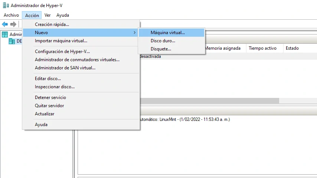This screenshot has height=178, width=317.
Task: Click Ayuda at the bottom of Acción menu
Action: tap(81, 125)
